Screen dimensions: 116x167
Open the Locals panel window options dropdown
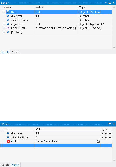(x=106, y=2)
